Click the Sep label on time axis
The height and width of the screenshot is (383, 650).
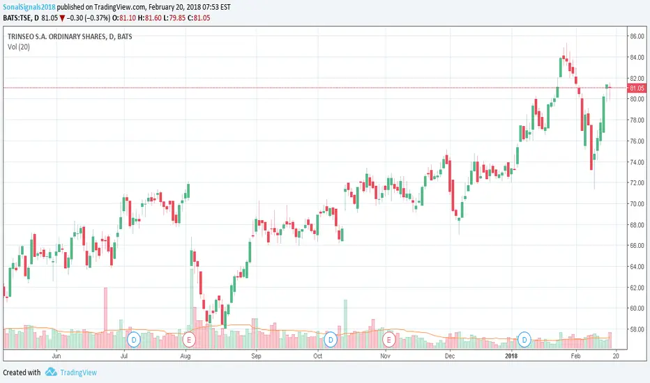coord(256,356)
